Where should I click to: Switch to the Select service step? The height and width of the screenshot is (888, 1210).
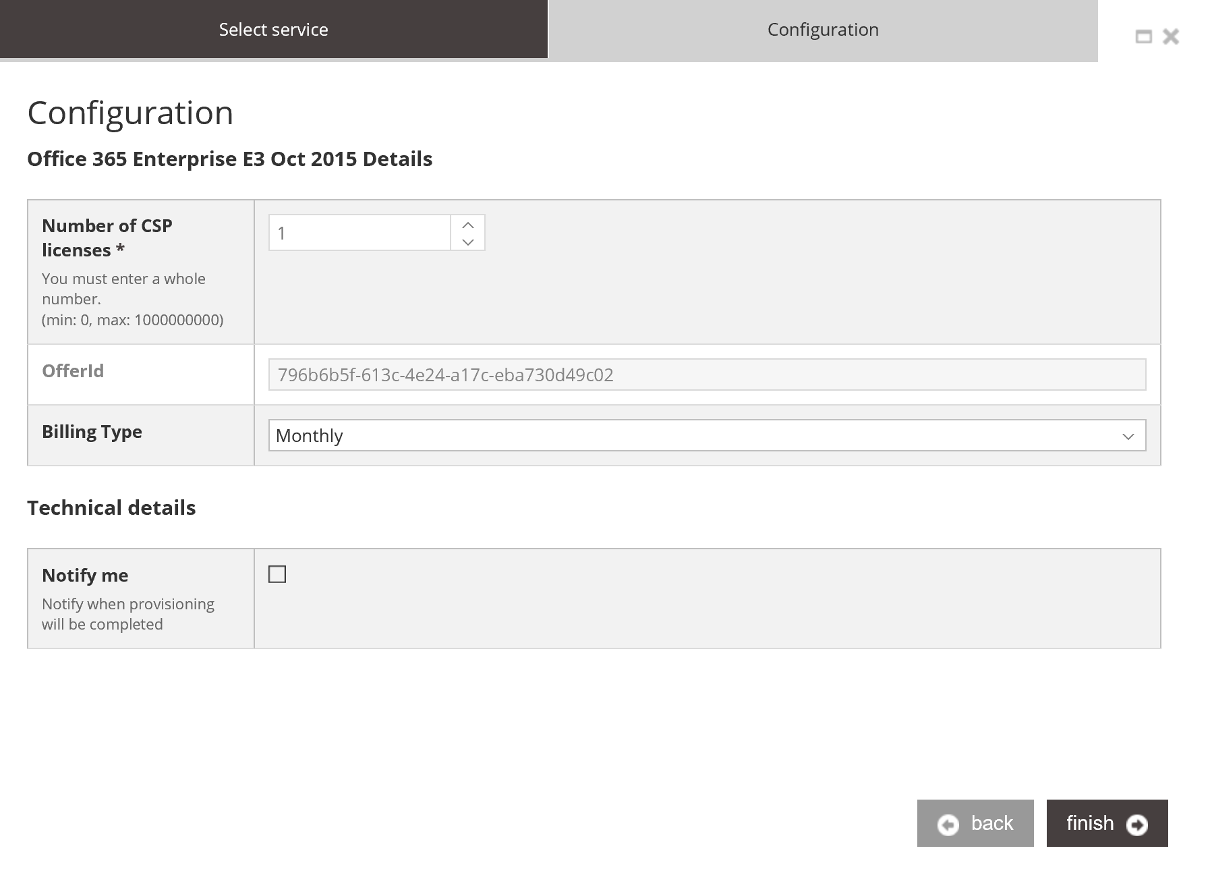pyautogui.click(x=273, y=29)
